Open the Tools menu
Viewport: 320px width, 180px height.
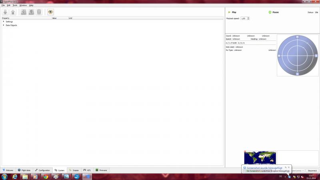(15, 5)
